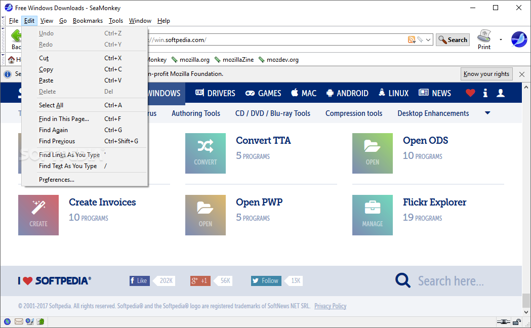This screenshot has width=531, height=328.
Task: Click the Twitter Follow button
Action: [266, 280]
